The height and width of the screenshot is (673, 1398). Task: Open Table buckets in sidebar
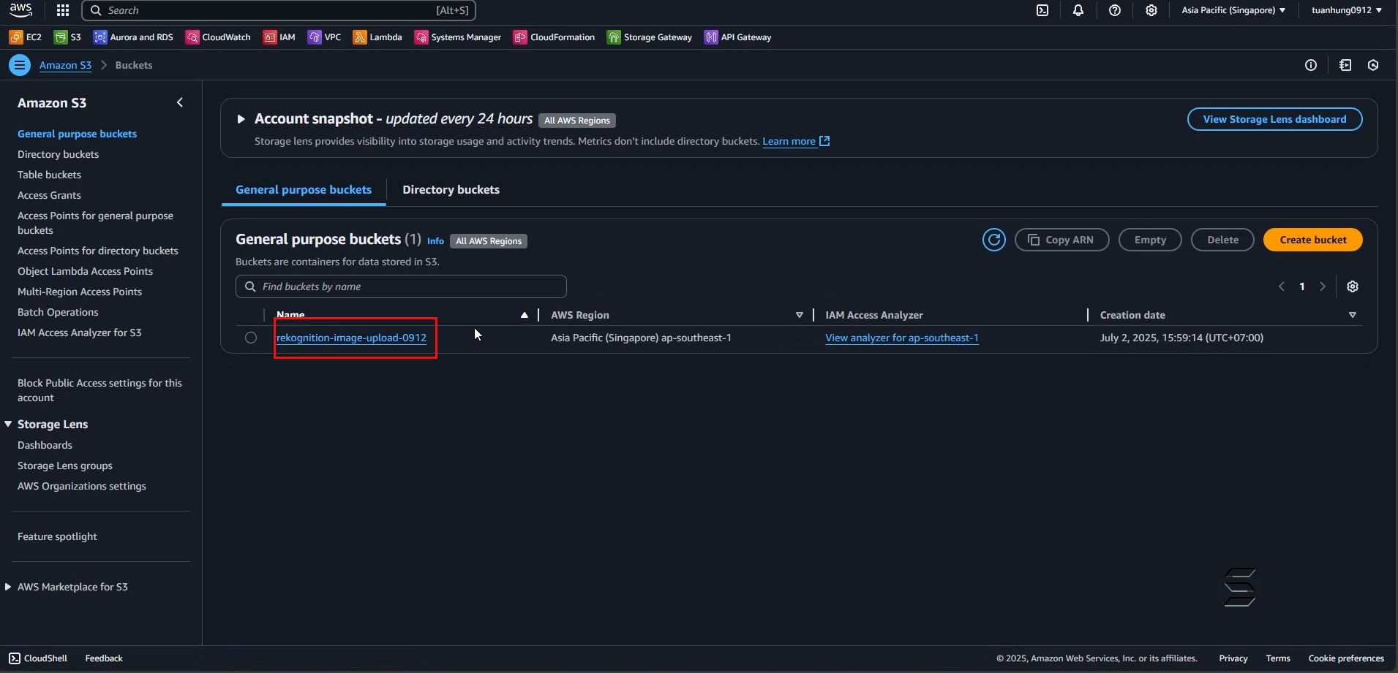tap(49, 175)
